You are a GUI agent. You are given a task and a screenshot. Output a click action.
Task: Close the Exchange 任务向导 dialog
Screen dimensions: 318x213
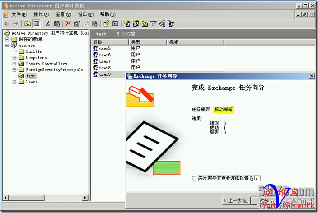pos(312,76)
